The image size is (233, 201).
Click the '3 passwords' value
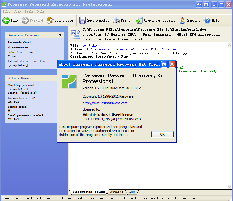tap(18, 47)
